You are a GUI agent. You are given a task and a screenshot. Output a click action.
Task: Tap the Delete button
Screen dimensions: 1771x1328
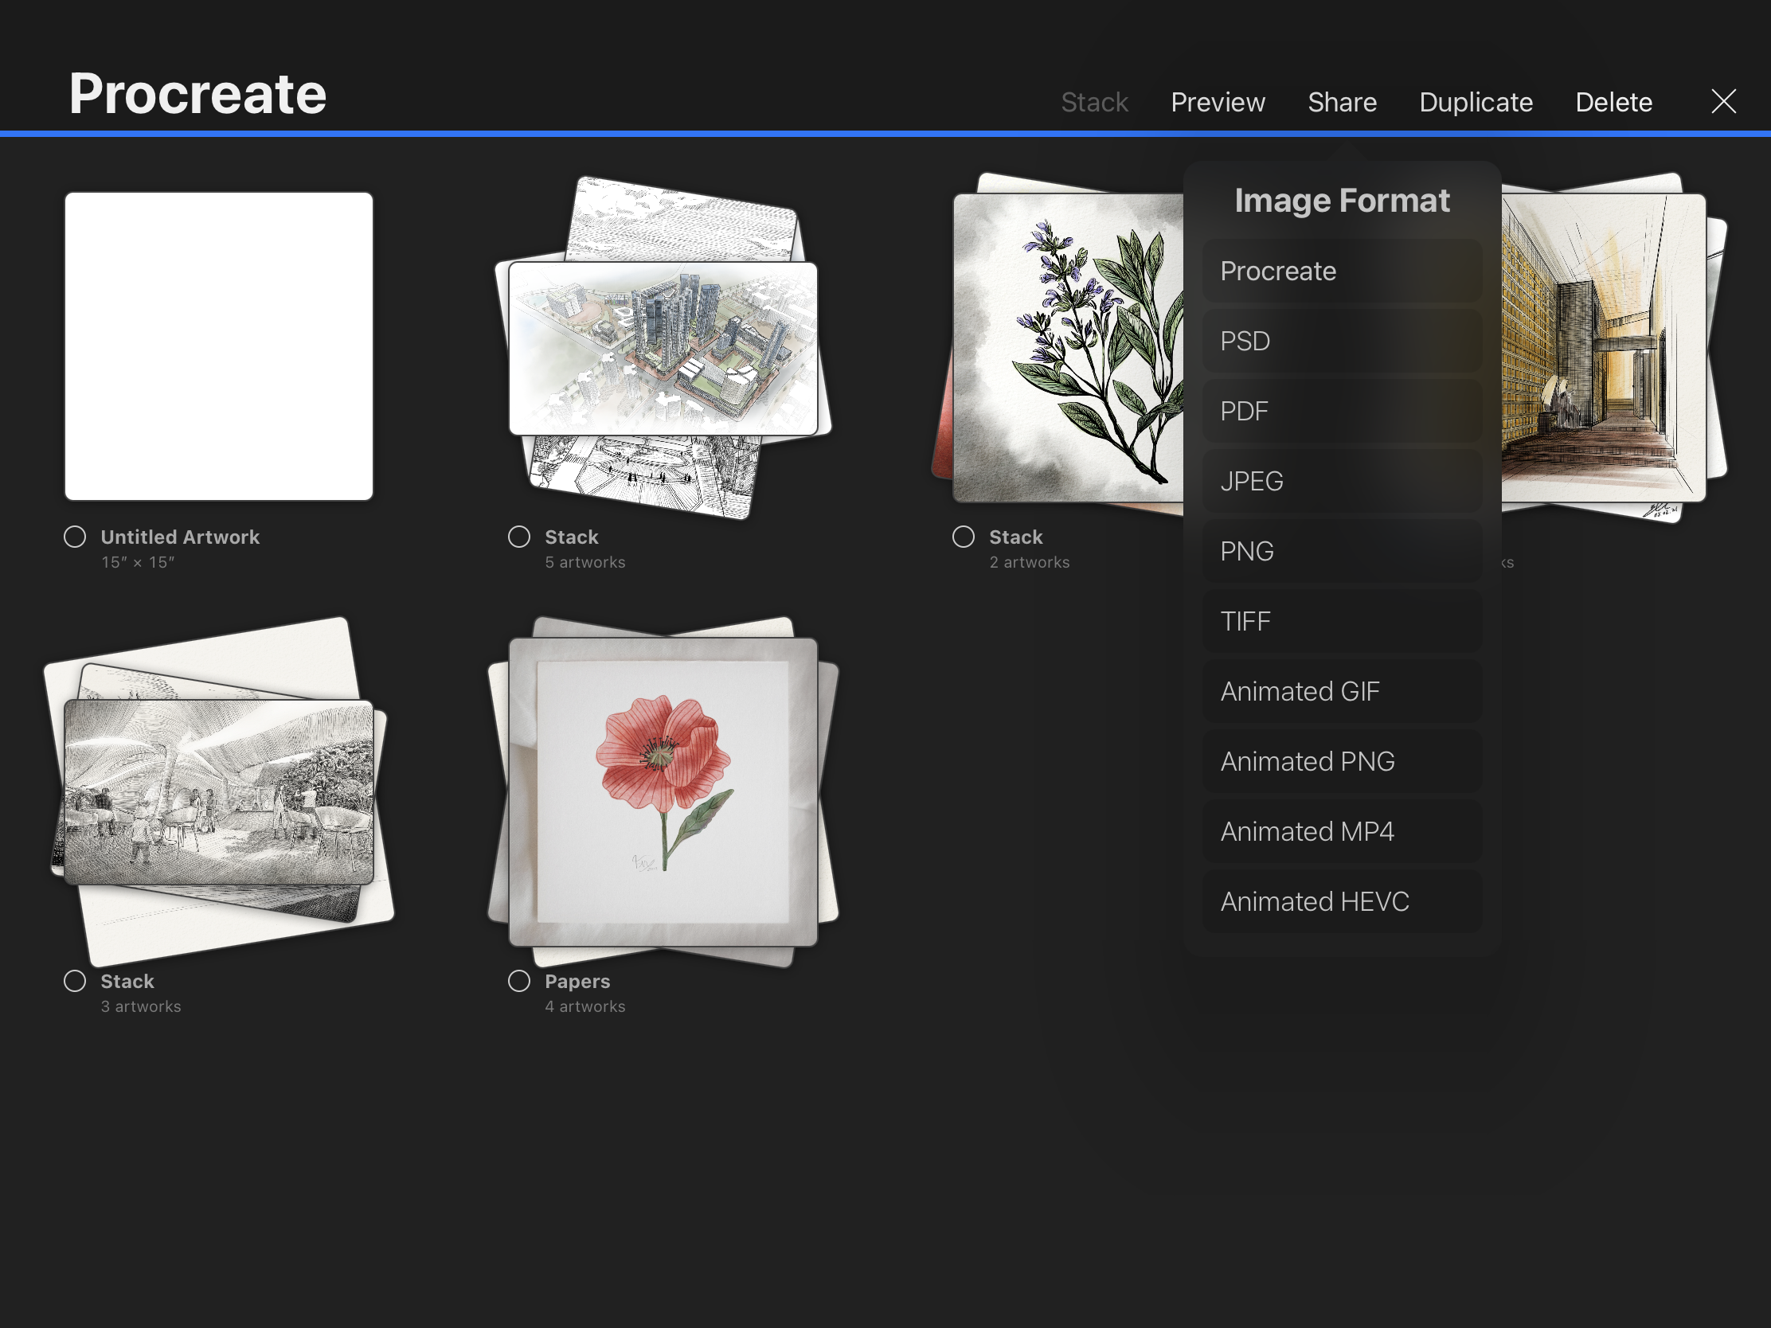click(x=1613, y=103)
